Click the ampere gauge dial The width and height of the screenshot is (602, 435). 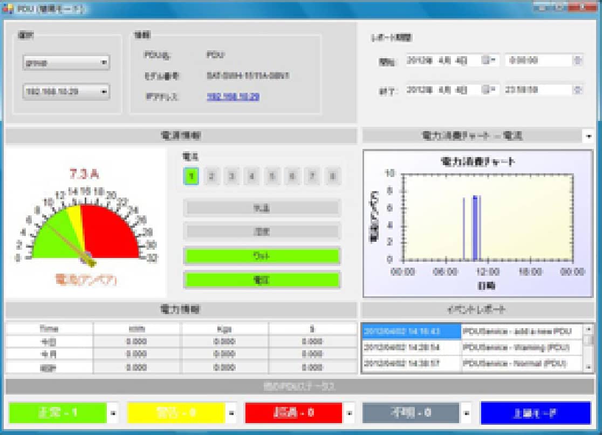point(86,227)
